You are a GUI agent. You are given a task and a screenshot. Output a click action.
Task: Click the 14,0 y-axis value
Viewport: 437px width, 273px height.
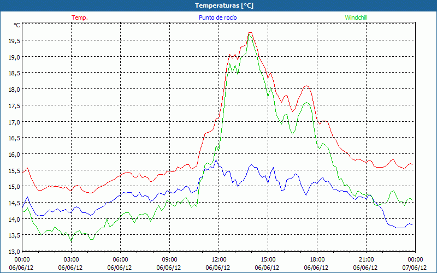15,219
